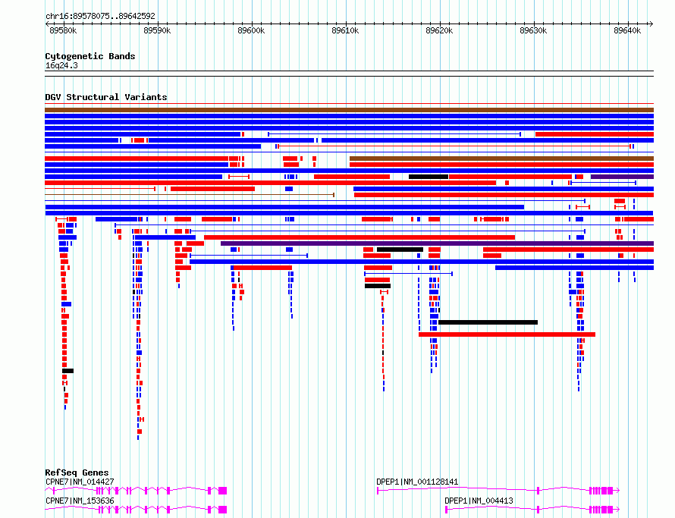The image size is (675, 518).
Task: Select the red variant bar directly below the long black bar
Action: (x=507, y=334)
